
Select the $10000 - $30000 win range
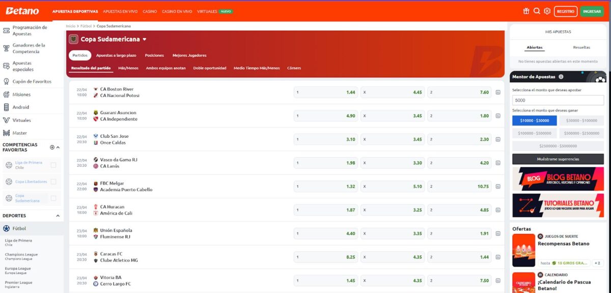pos(535,121)
